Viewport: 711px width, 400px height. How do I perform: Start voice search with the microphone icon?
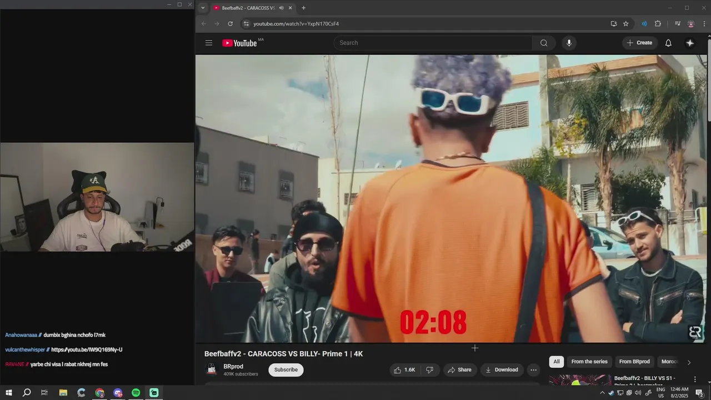569,43
